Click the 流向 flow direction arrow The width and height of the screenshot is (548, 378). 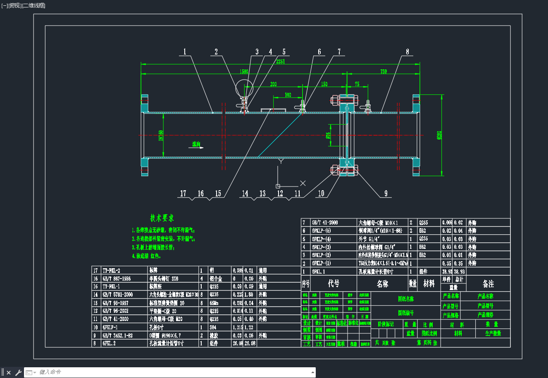click(x=198, y=145)
